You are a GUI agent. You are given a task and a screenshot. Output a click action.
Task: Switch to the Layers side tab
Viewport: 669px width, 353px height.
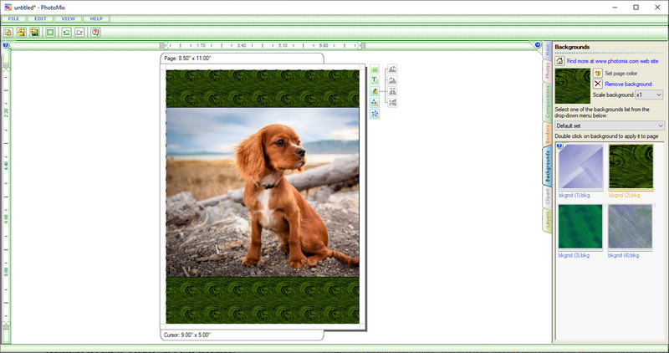point(548,220)
